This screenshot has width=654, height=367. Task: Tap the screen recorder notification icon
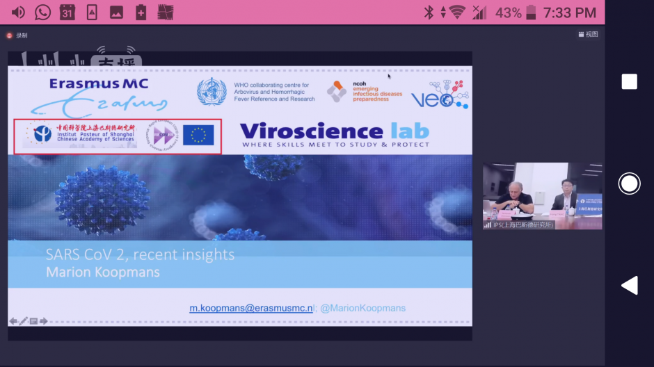(165, 13)
